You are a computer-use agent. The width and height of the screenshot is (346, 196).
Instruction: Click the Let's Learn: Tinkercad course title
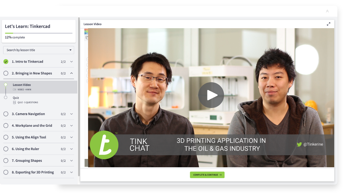[28, 26]
